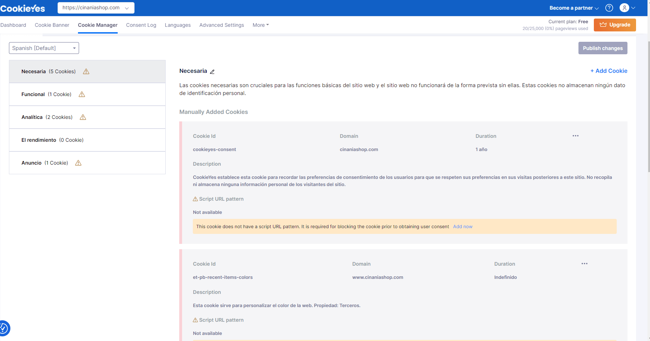Select the Anuncio (1 Cookie) category
650x341 pixels.
pyautogui.click(x=87, y=163)
